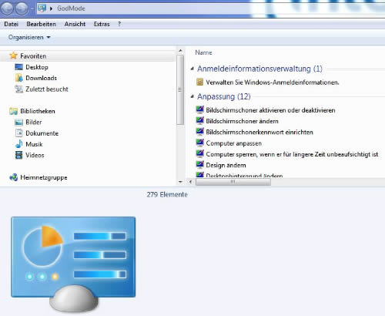The image size is (385, 316).
Task: Select text Bildschirmschoner aktivieren oder deaktivieren
Action: coord(270,110)
